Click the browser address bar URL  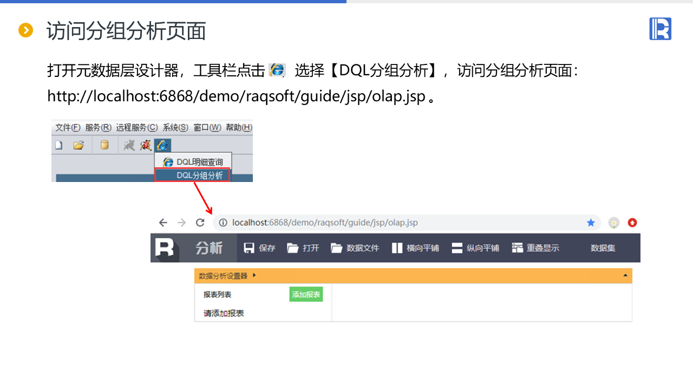pyautogui.click(x=325, y=223)
